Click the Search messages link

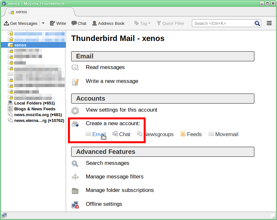point(107,163)
